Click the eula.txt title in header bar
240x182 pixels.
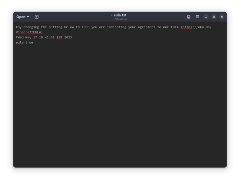(x=120, y=15)
